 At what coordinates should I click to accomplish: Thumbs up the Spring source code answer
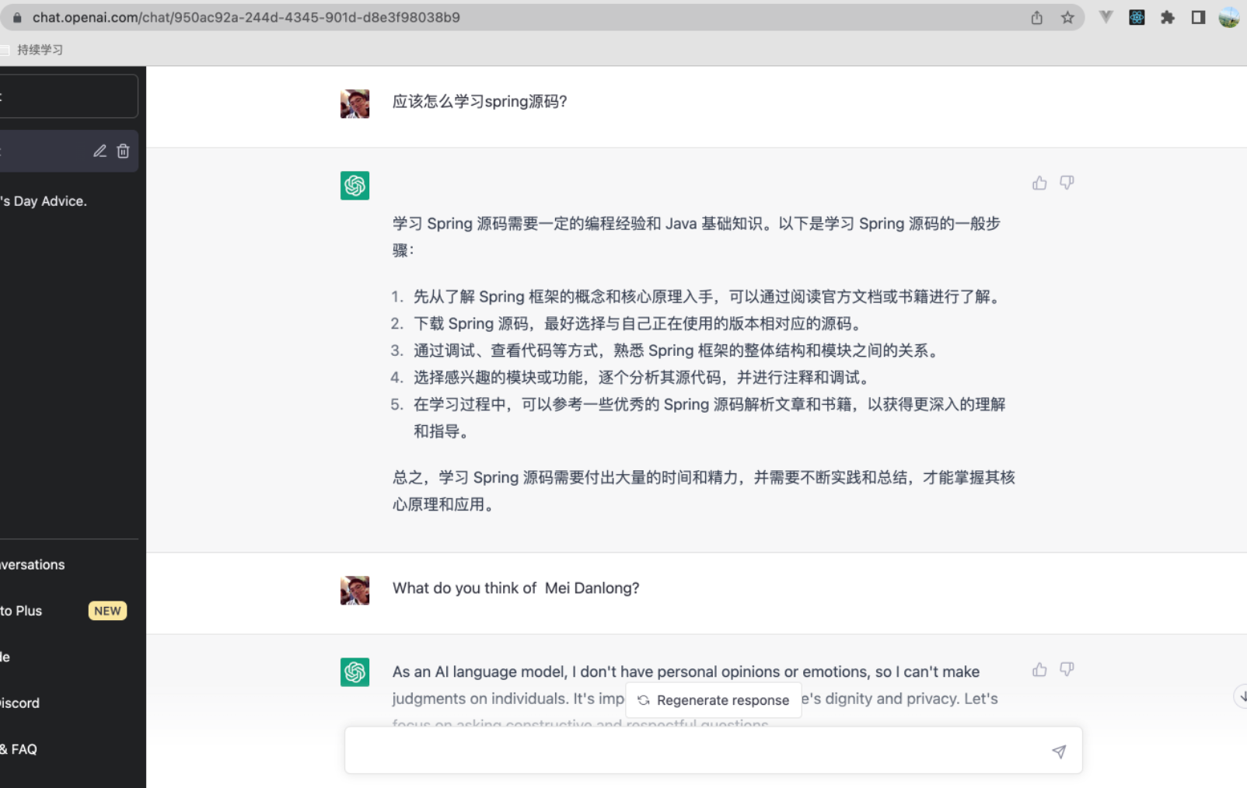coord(1039,183)
